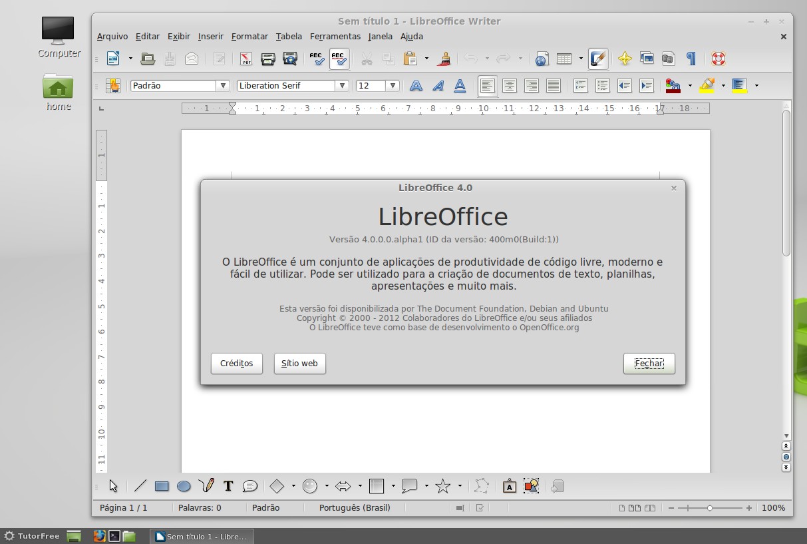This screenshot has width=807, height=544.
Task: Click the Print icon
Action: pyautogui.click(x=268, y=59)
